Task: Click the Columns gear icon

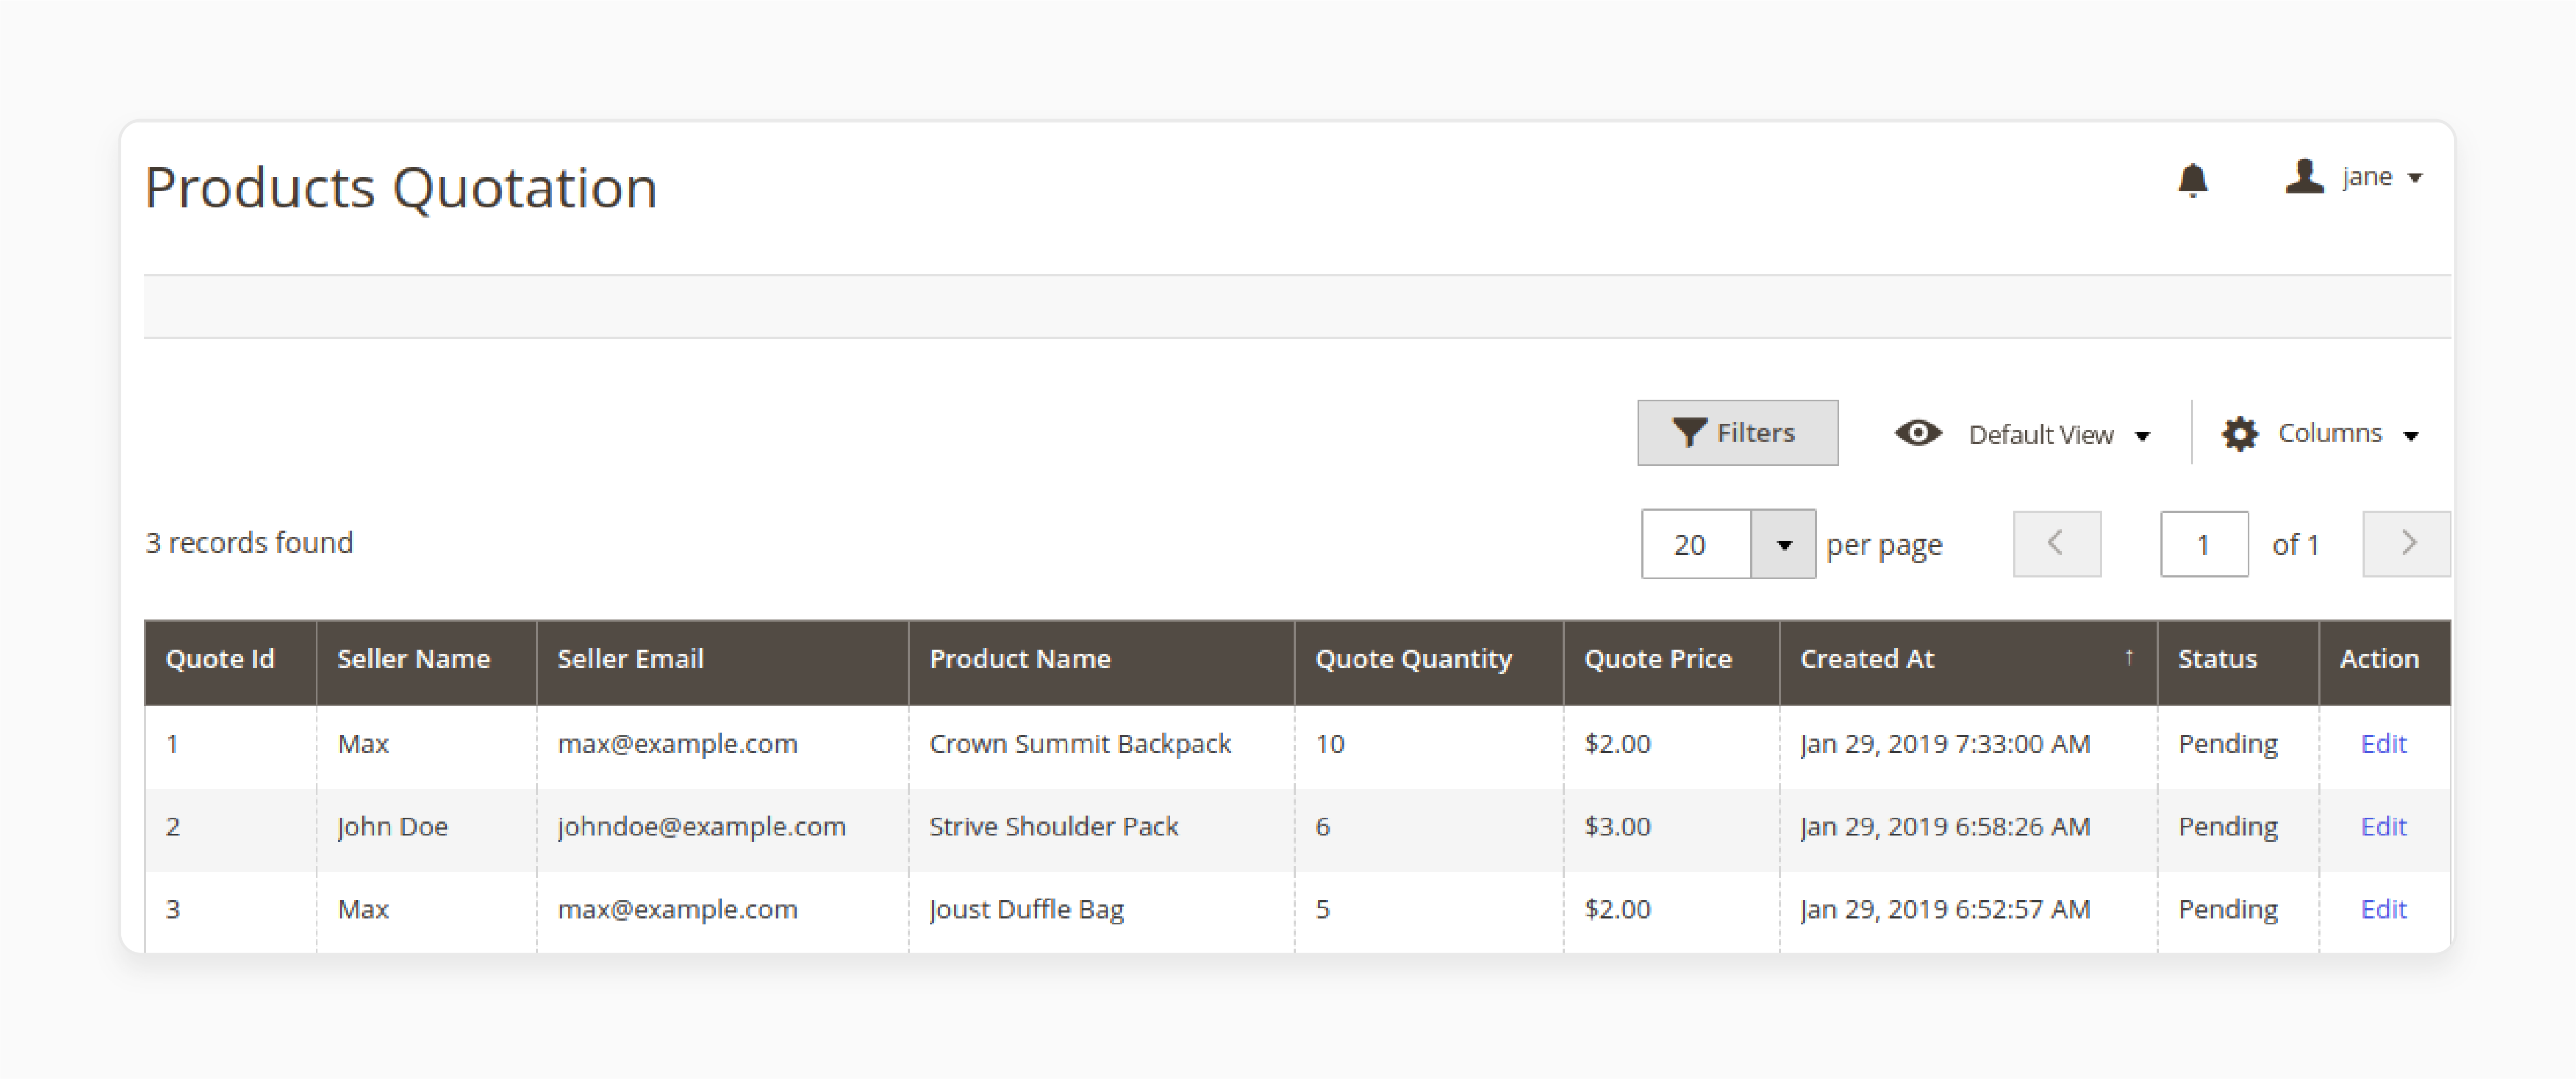Action: pos(2239,434)
